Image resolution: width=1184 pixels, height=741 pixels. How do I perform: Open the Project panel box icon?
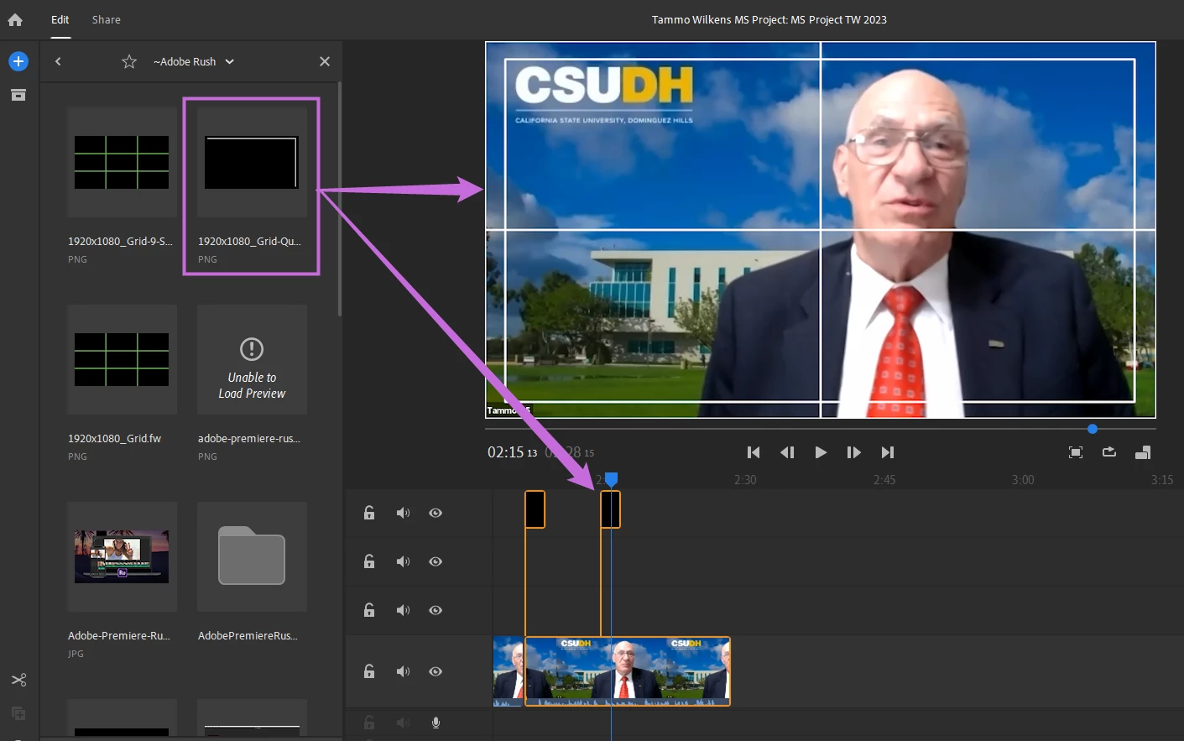[18, 95]
